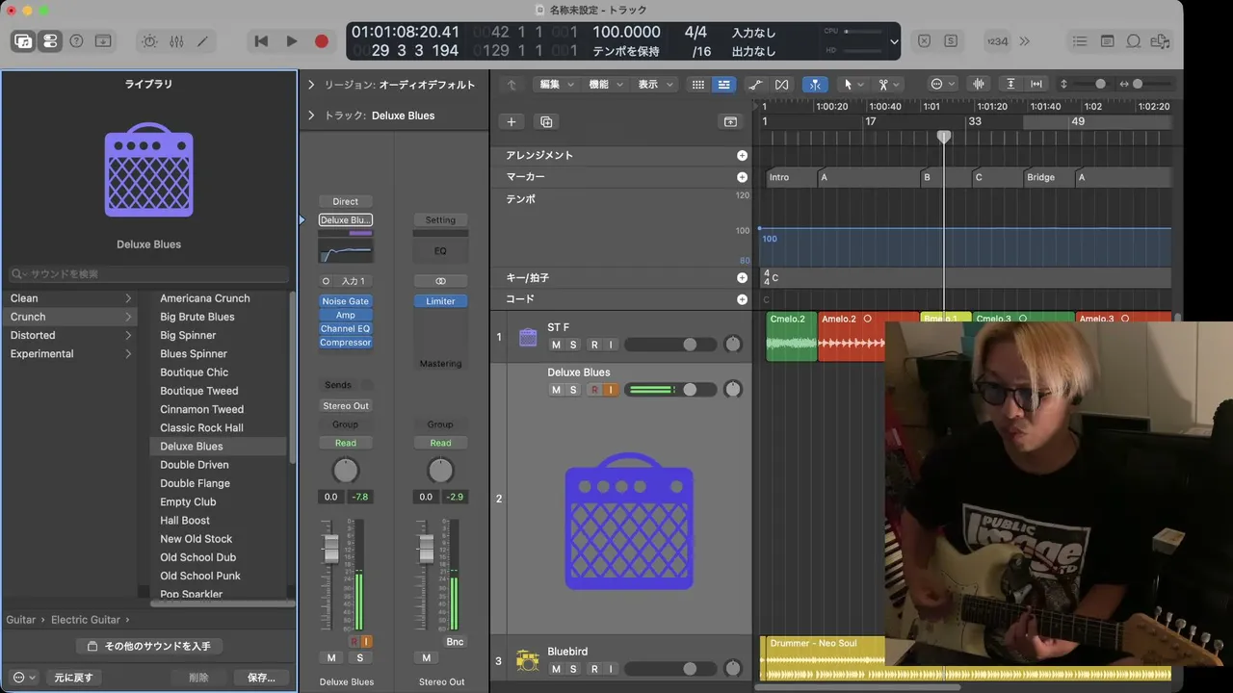Expand the Clean category arrow
Screen dimensions: 1233x693
128,298
